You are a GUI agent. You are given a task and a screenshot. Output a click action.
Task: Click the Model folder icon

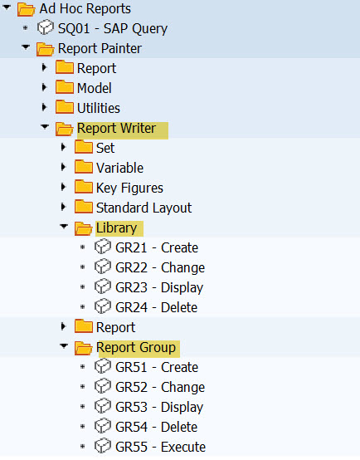65,87
